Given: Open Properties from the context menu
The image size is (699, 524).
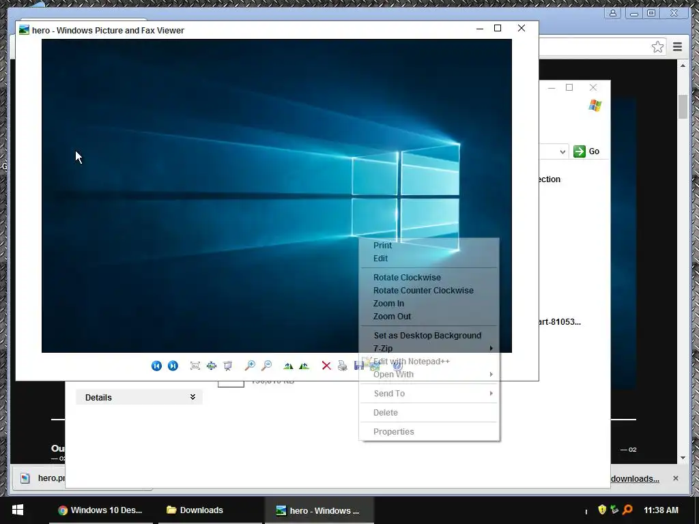Looking at the screenshot, I should [429, 432].
